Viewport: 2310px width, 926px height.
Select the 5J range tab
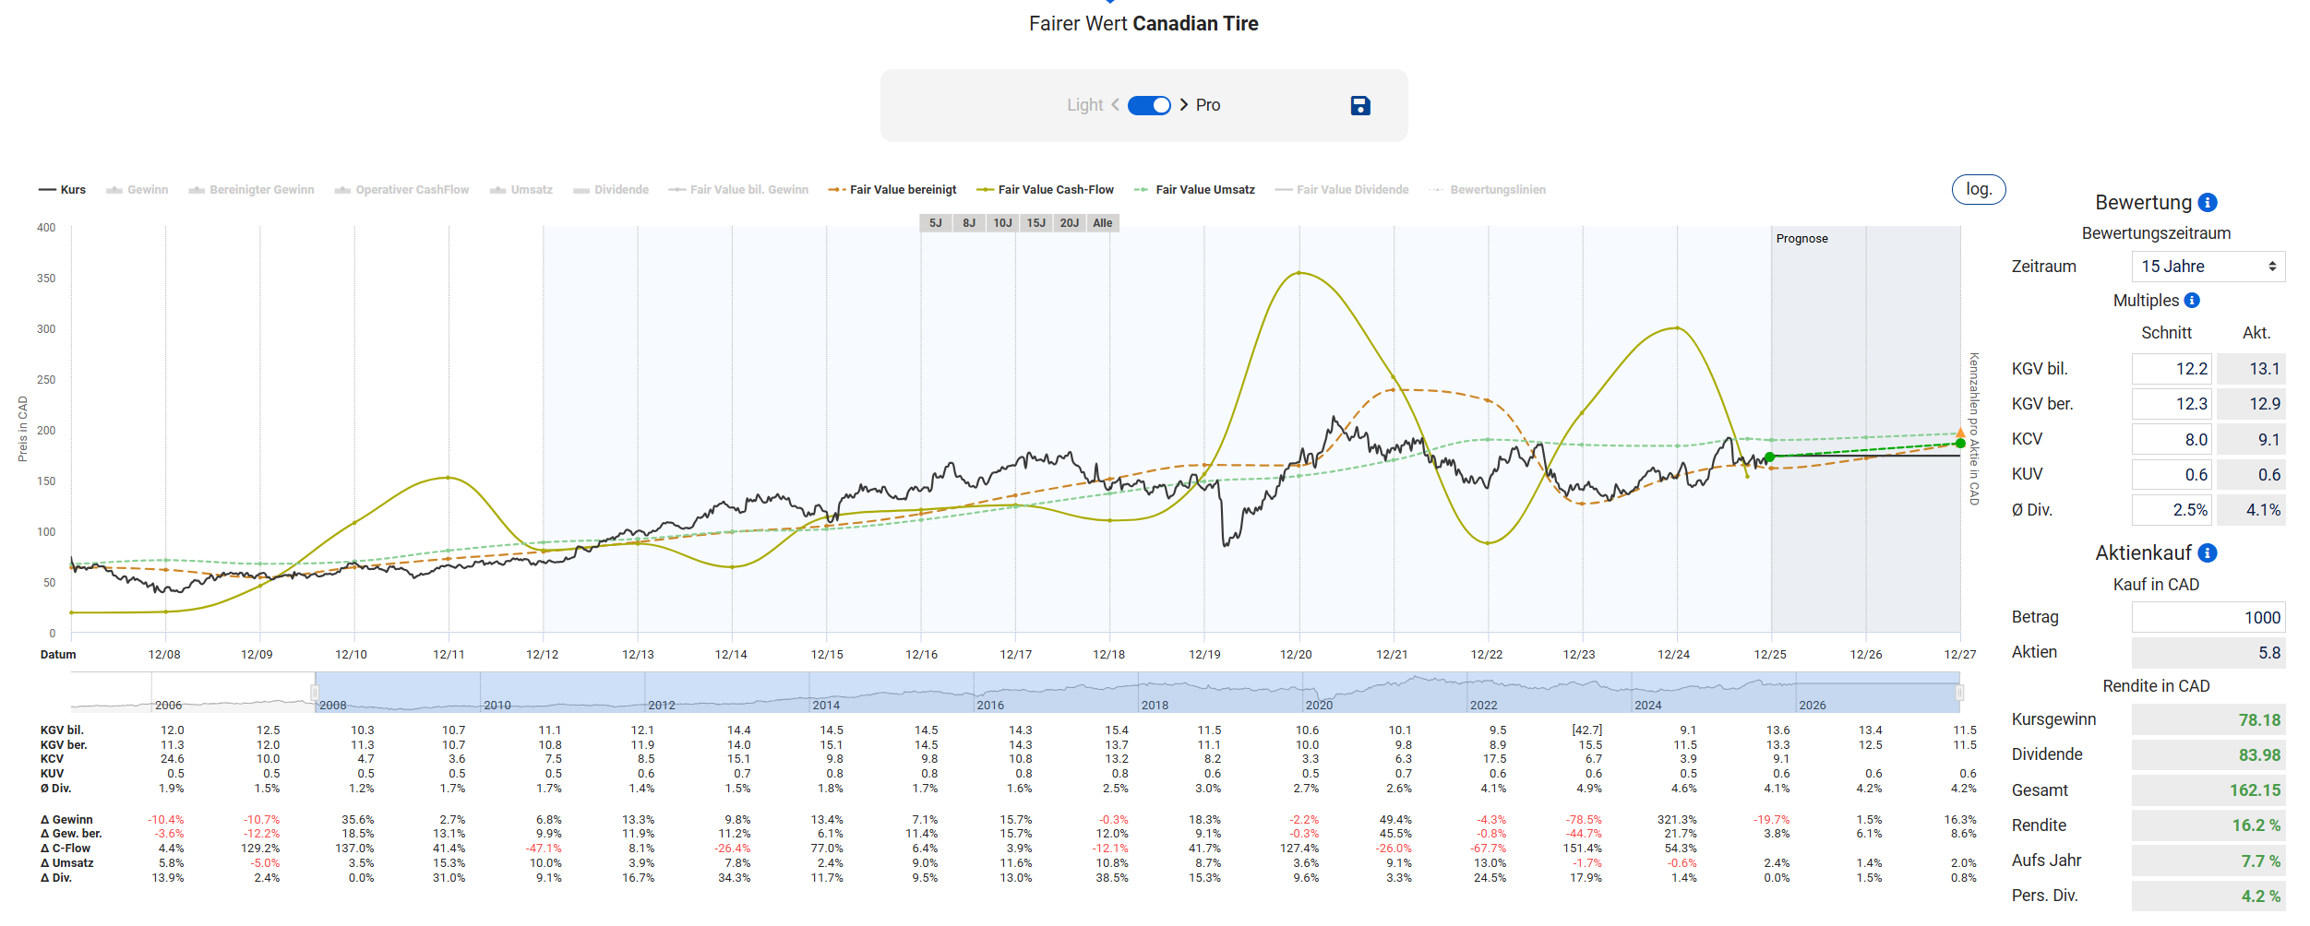[x=935, y=223]
